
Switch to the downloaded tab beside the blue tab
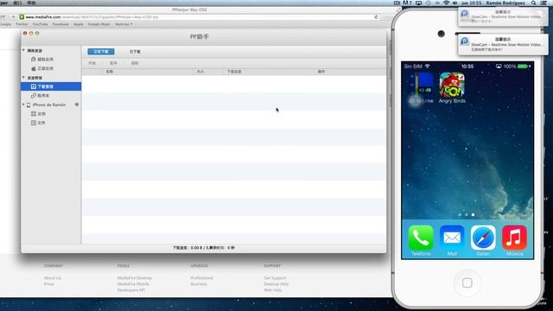[135, 52]
